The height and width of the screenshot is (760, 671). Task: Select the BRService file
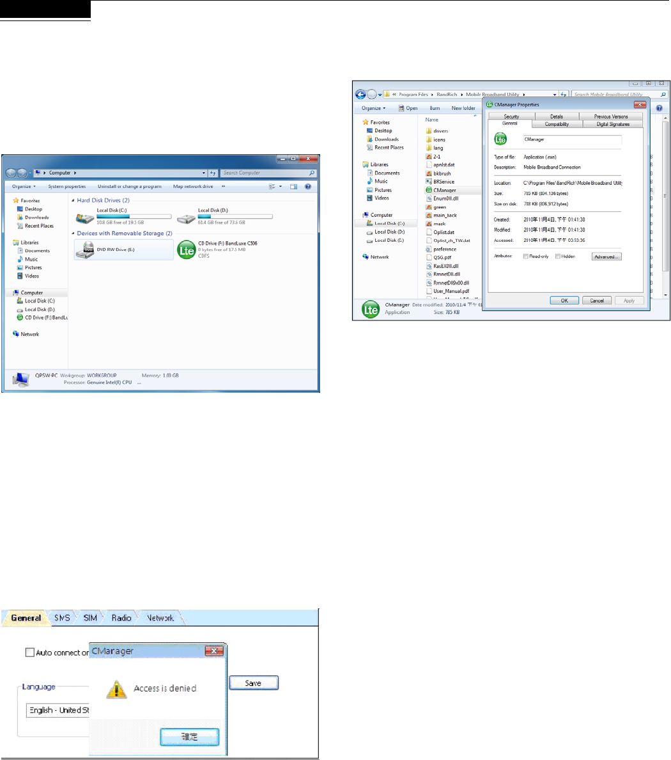(440, 182)
